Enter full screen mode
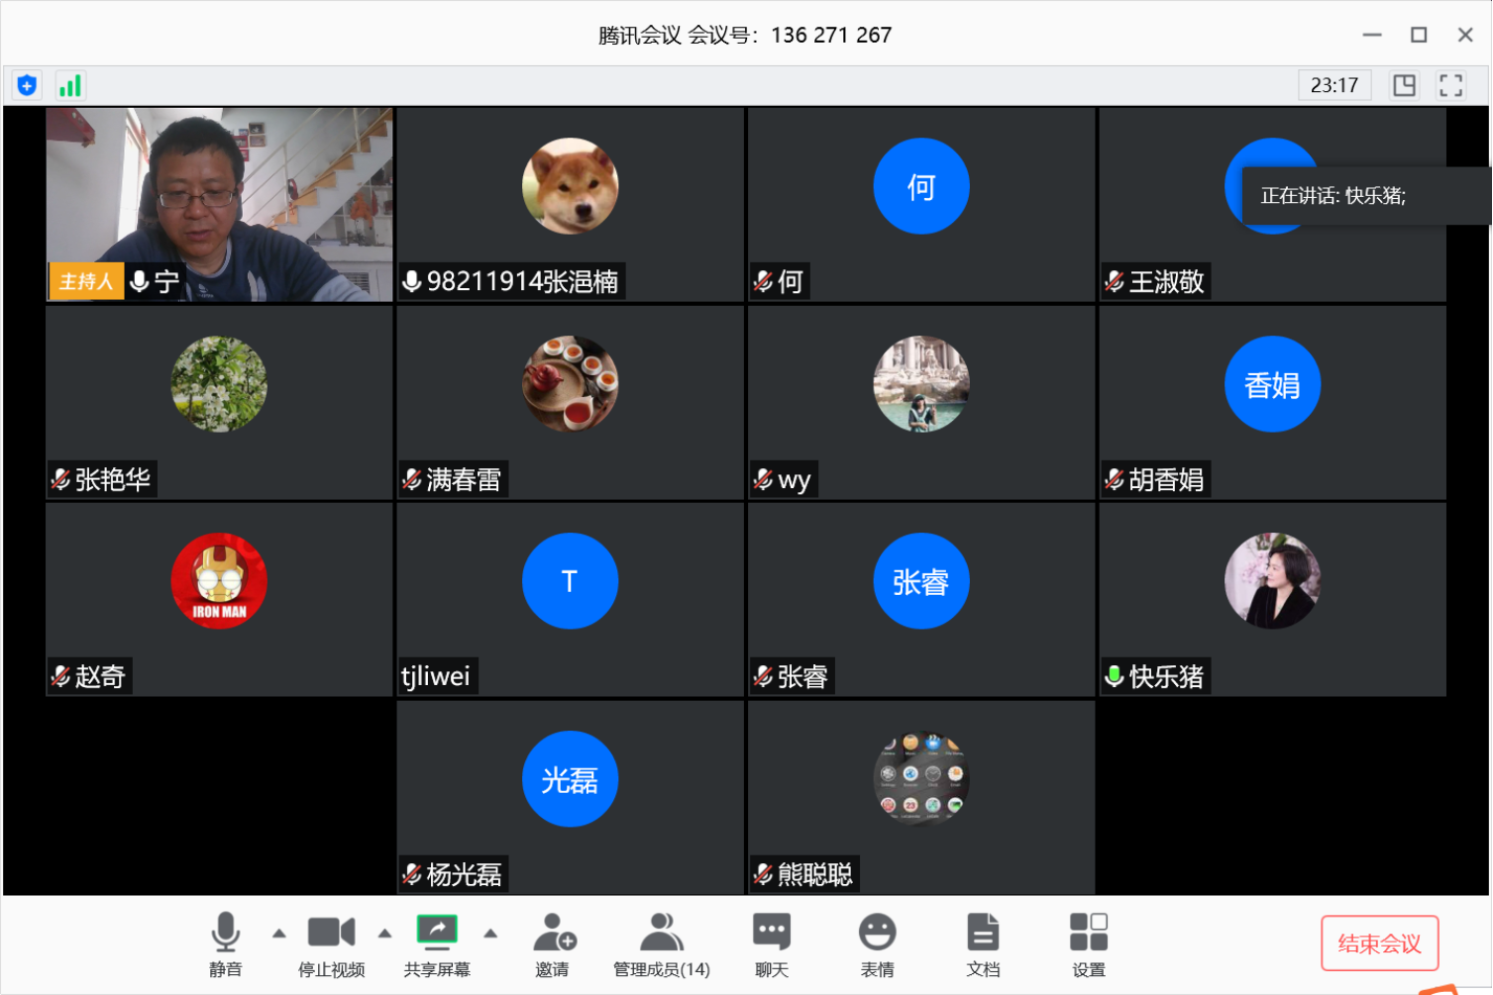Screen dimensions: 1493x995 click(1450, 85)
